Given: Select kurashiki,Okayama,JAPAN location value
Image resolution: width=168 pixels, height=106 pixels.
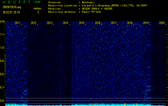Looking at the screenshot, I should click(x=114, y=6).
